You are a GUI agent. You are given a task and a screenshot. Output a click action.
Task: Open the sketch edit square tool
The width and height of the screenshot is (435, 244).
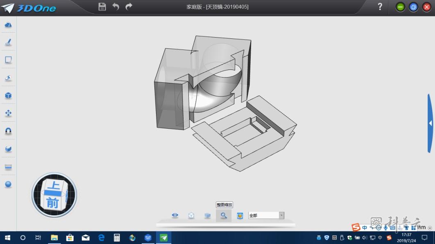point(8,60)
